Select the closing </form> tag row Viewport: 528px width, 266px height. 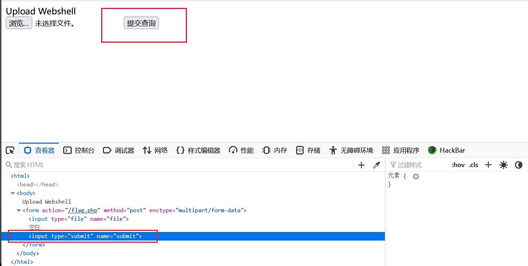193,245
